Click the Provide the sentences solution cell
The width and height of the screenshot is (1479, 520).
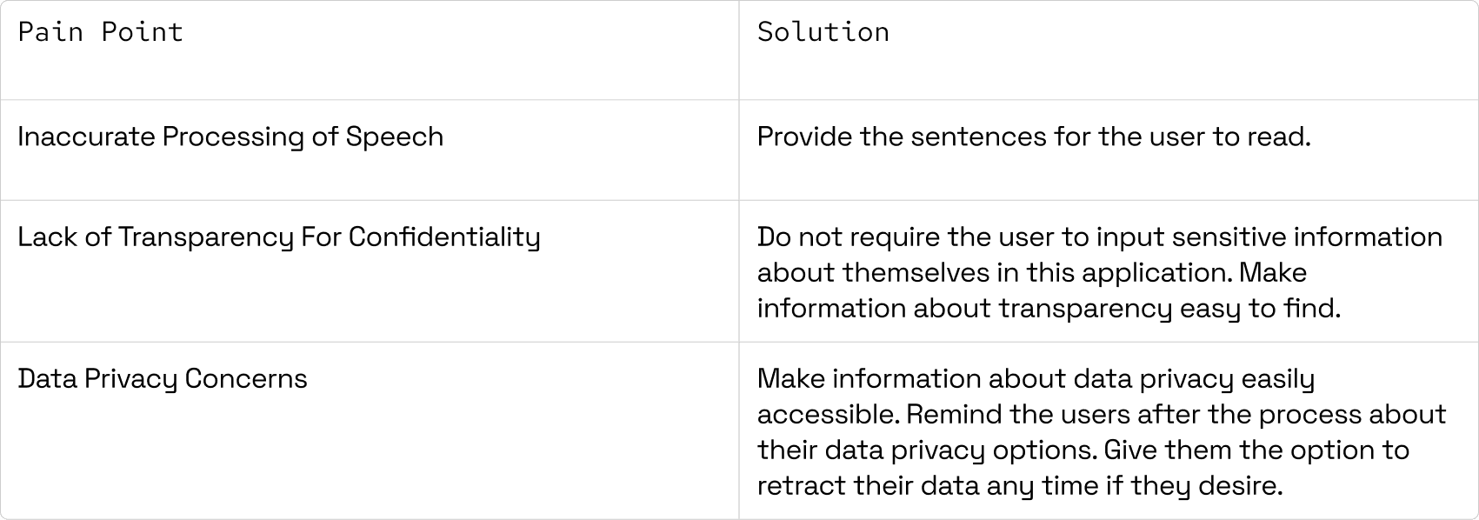(1109, 150)
